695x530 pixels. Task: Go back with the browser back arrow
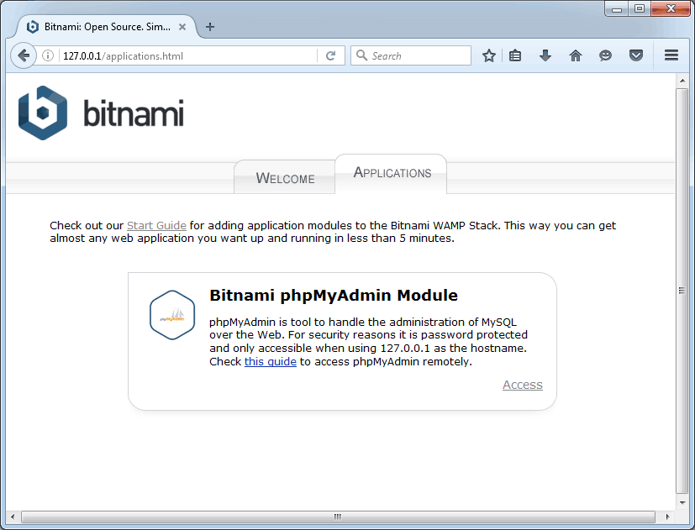tap(24, 55)
